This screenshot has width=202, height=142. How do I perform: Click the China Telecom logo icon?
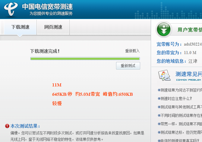pyautogui.click(x=11, y=9)
